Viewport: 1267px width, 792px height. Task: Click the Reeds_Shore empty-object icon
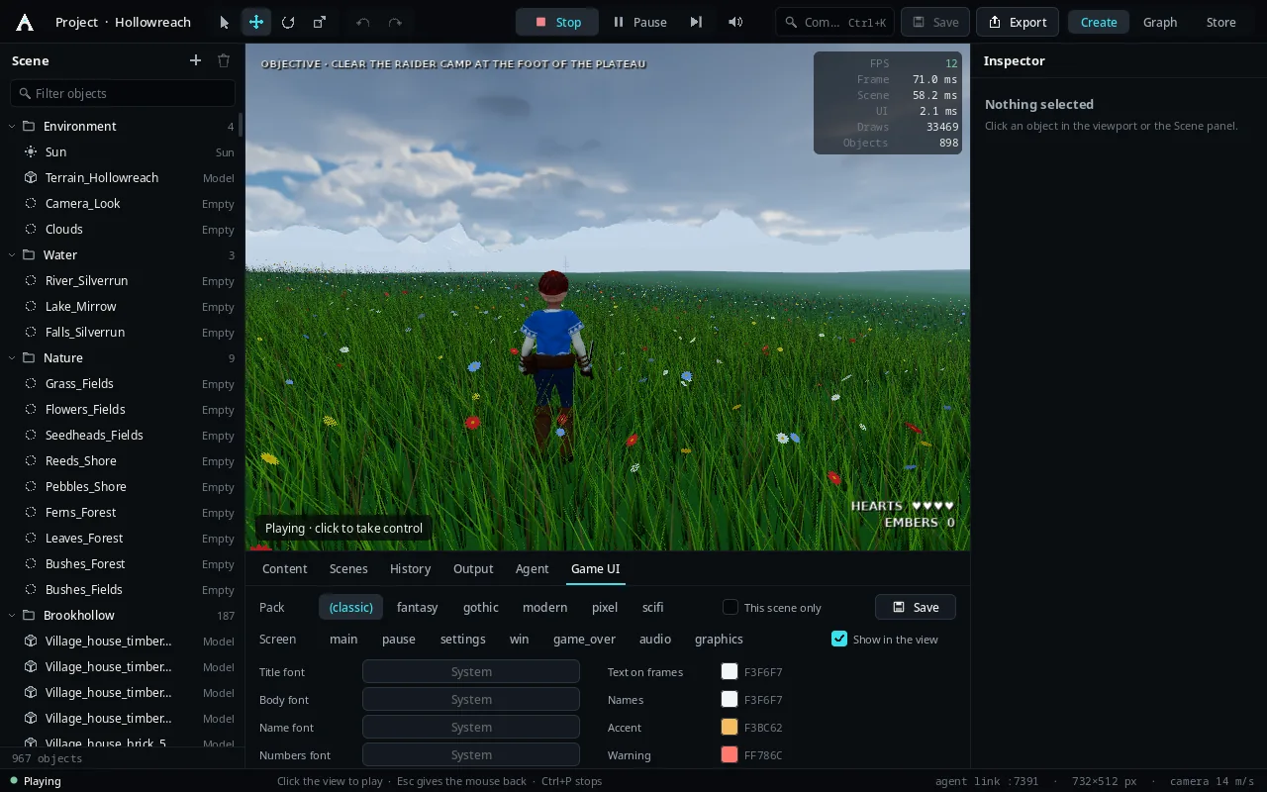click(x=31, y=460)
